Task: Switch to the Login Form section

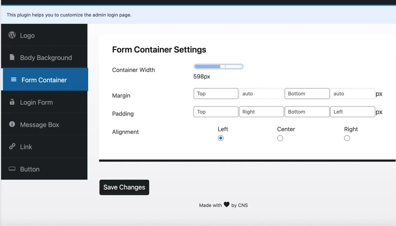Action: (x=36, y=102)
